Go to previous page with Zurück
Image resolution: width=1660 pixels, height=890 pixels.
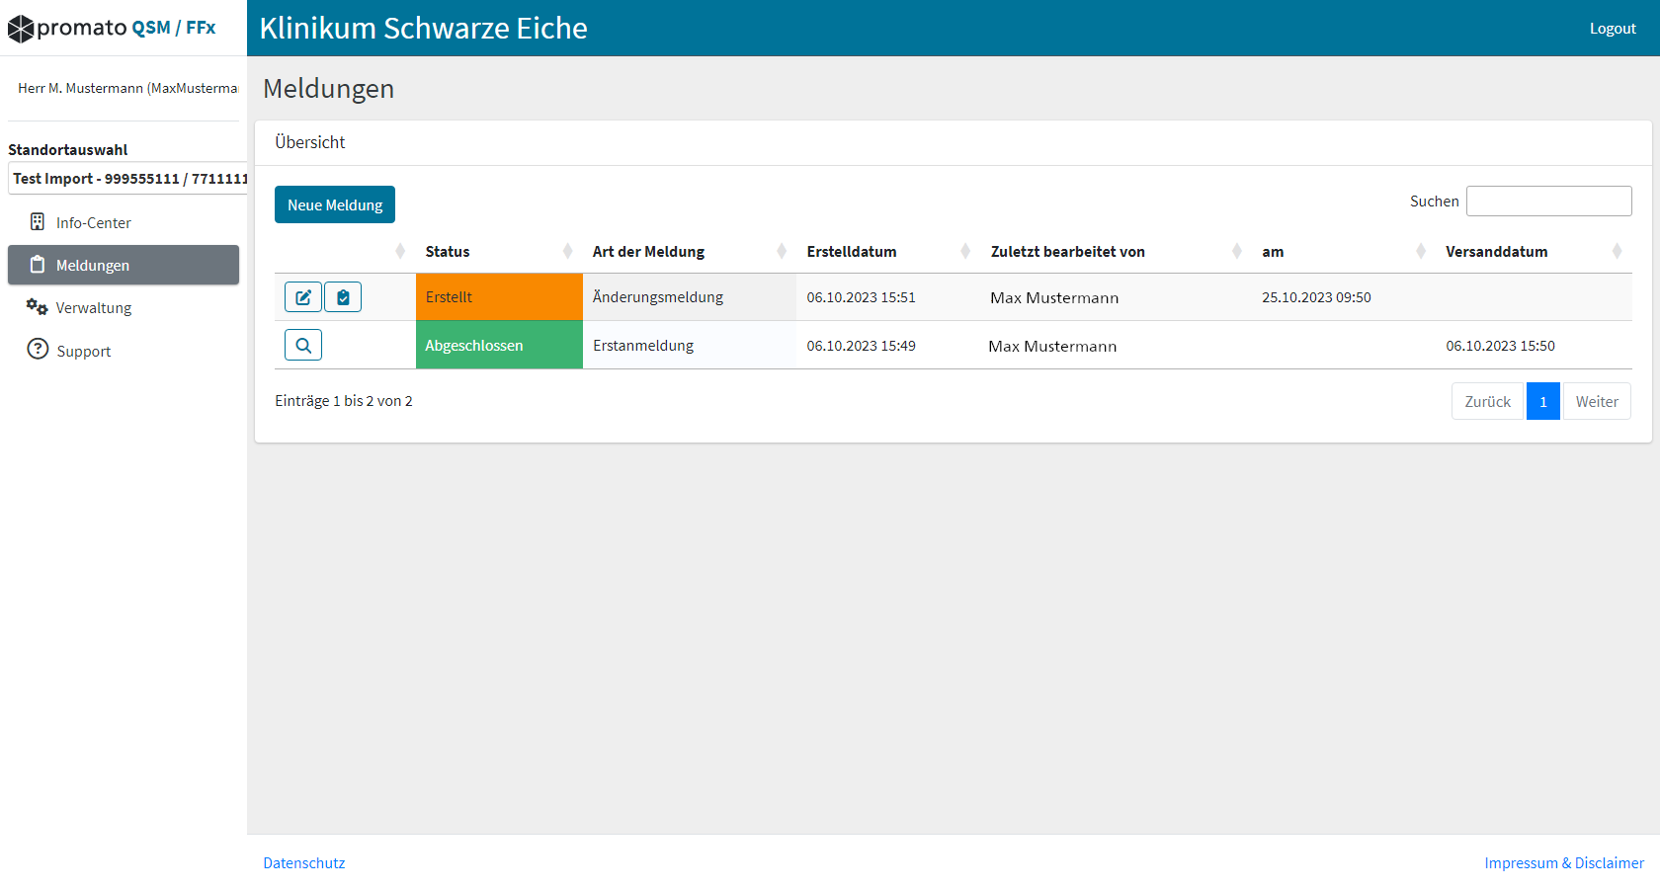pos(1487,401)
